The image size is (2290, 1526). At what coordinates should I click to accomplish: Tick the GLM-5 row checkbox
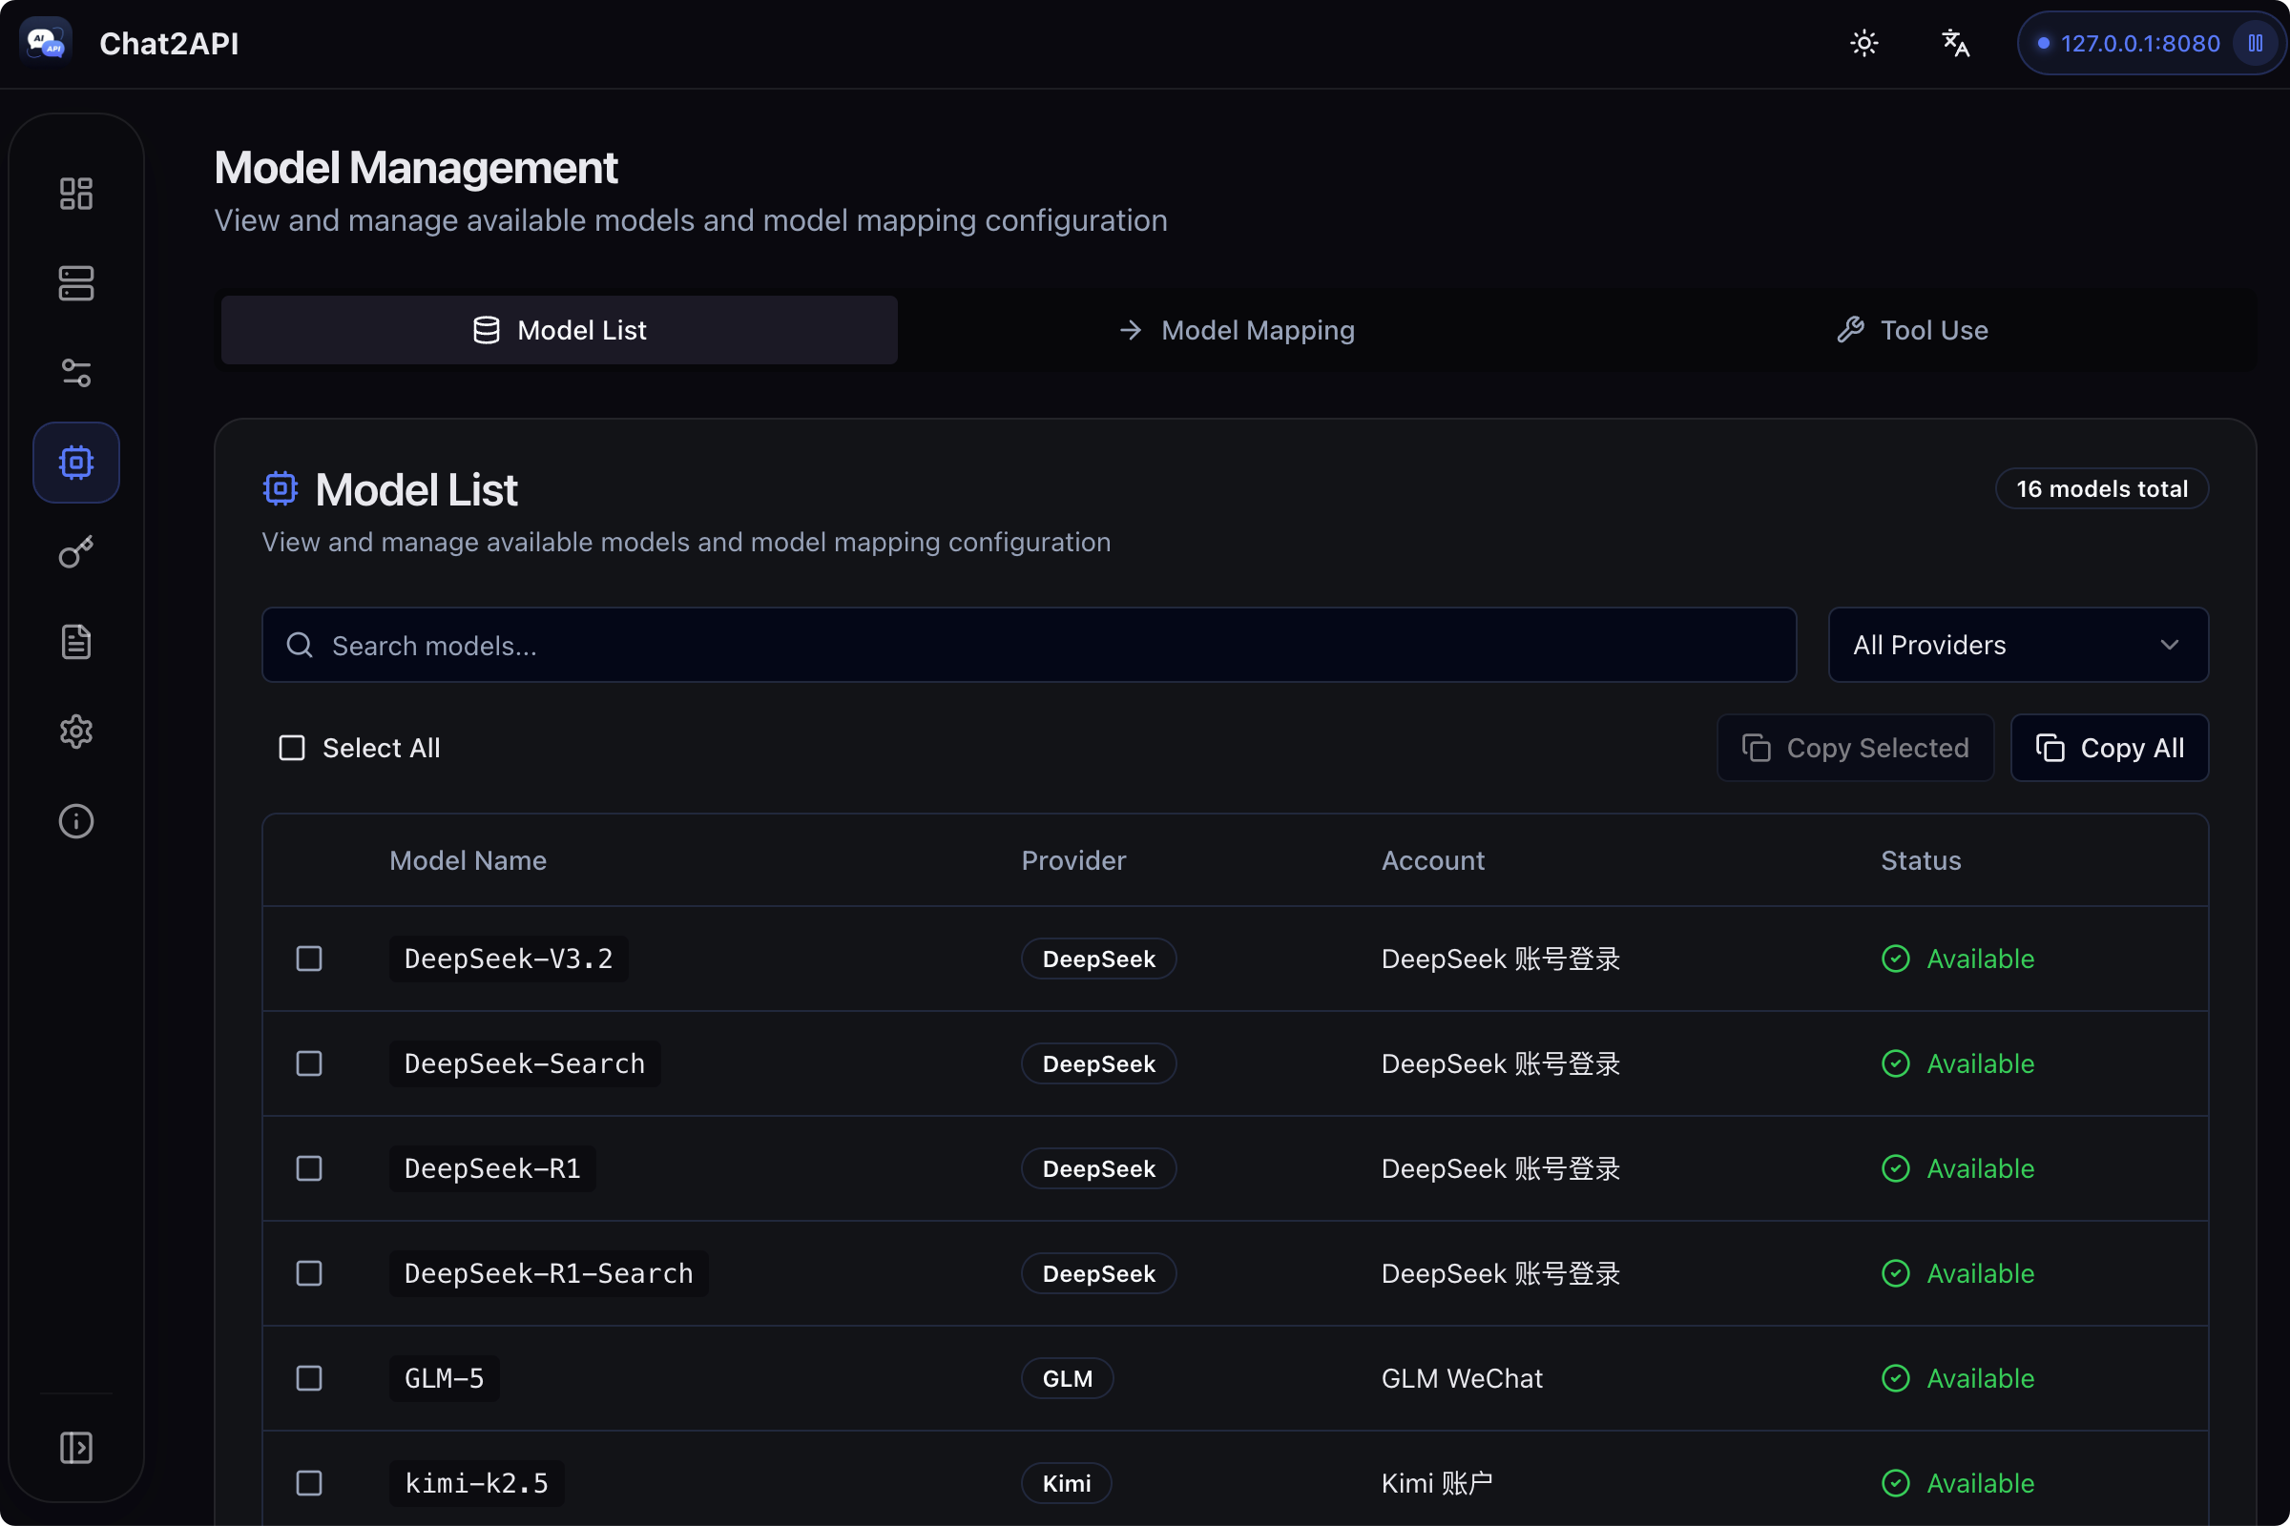tap(309, 1378)
